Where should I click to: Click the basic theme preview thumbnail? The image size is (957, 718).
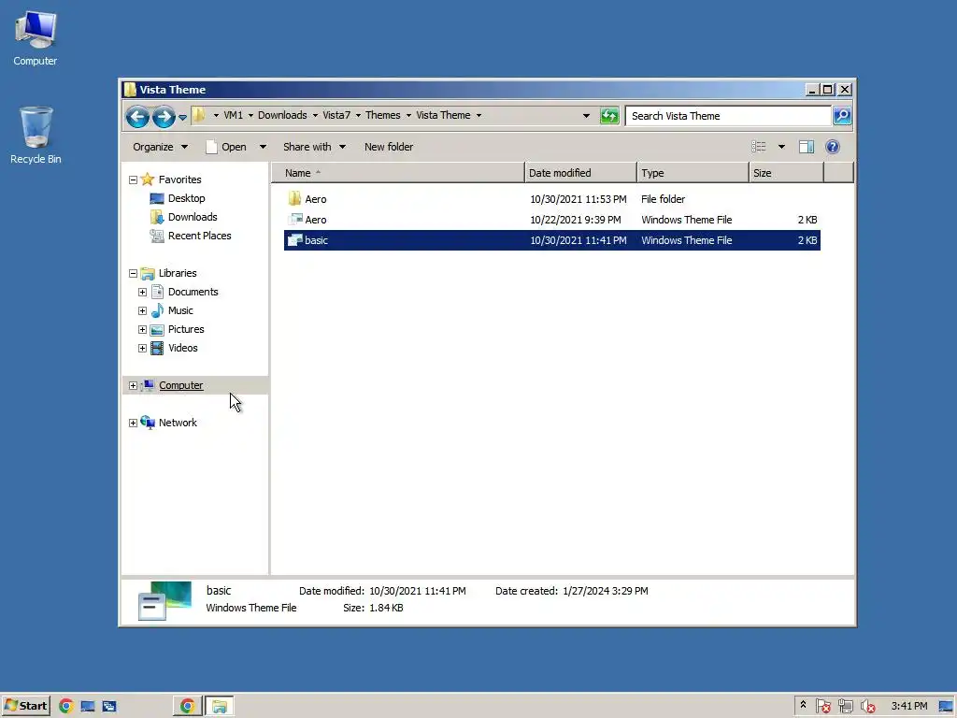coord(164,600)
